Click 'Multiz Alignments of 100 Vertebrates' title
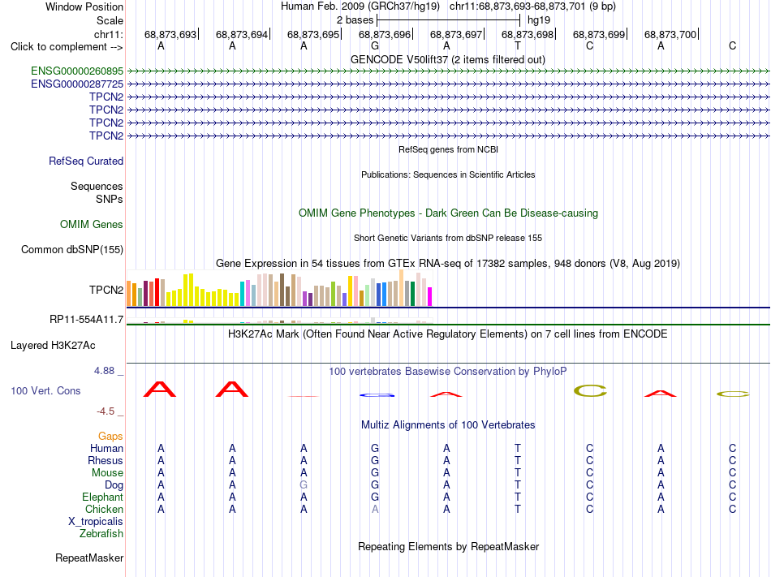 tap(448, 424)
